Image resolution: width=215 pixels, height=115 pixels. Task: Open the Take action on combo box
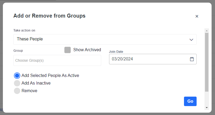(x=105, y=39)
